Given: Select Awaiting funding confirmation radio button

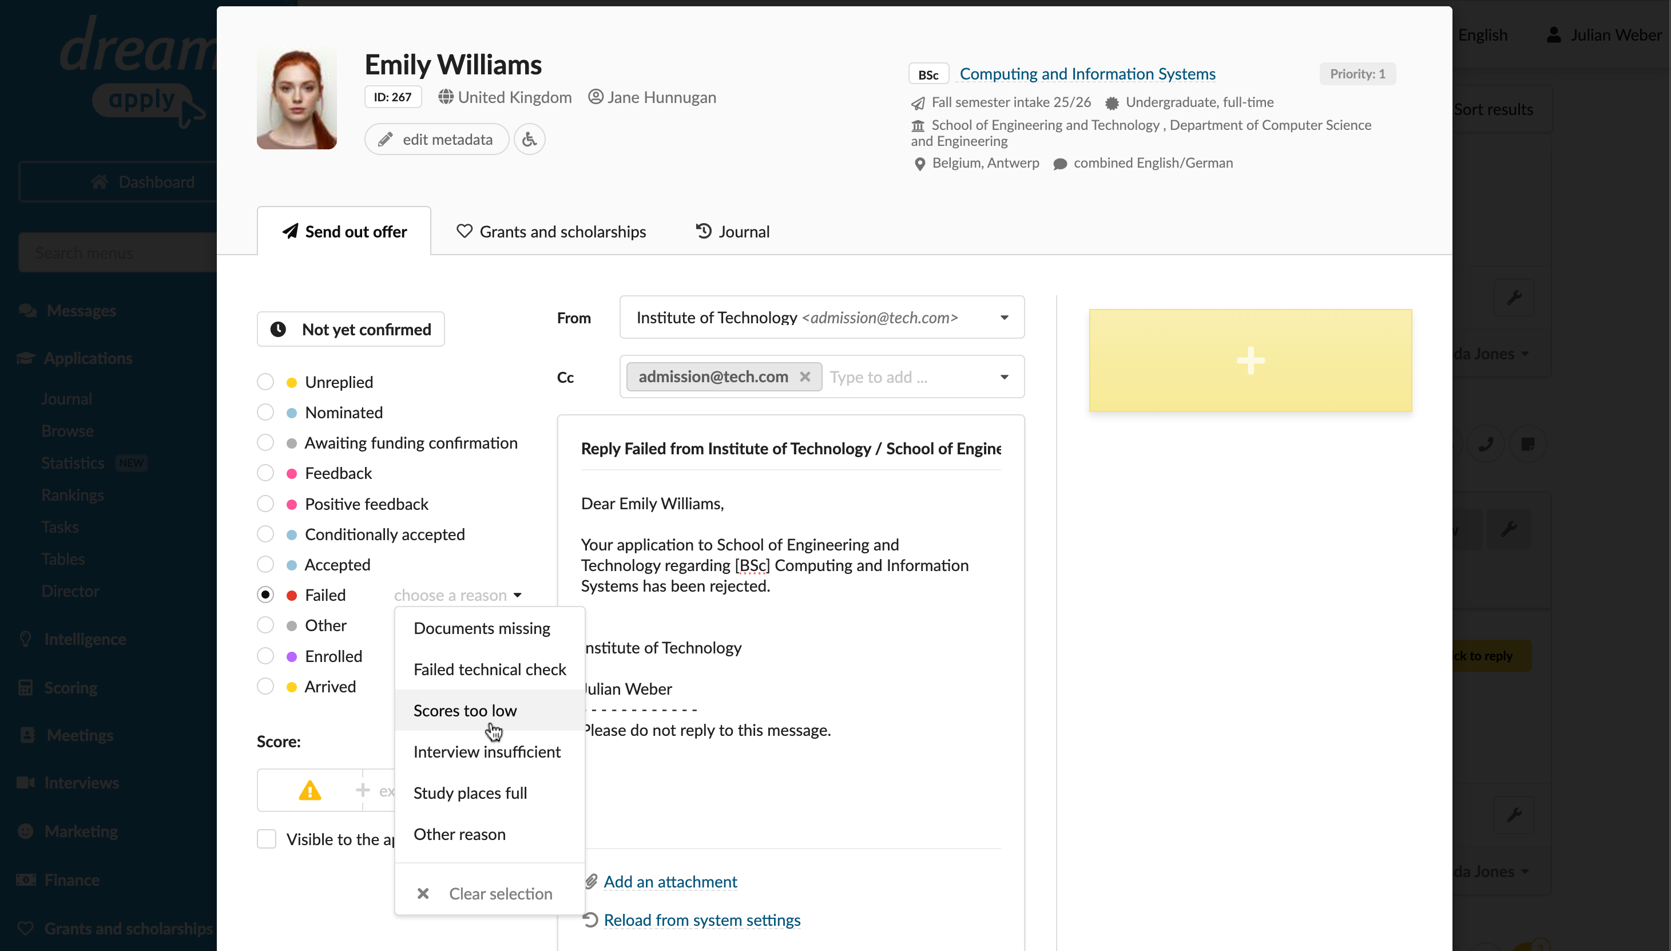Looking at the screenshot, I should point(265,442).
